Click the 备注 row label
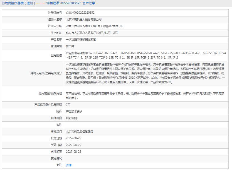This screenshot has width=232, height=171. pos(59,125)
